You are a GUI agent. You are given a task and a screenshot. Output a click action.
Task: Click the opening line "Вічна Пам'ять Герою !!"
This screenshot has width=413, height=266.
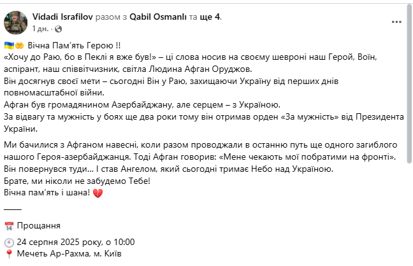70,46
